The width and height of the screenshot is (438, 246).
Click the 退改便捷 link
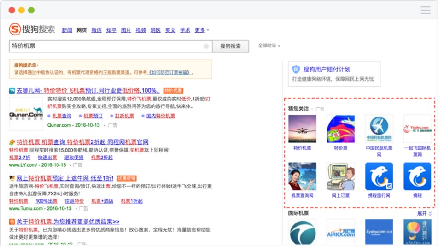click(x=74, y=158)
